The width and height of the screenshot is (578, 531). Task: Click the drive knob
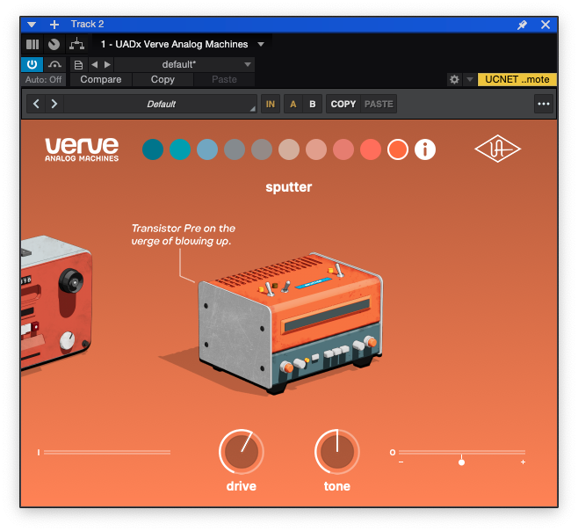[x=242, y=452]
